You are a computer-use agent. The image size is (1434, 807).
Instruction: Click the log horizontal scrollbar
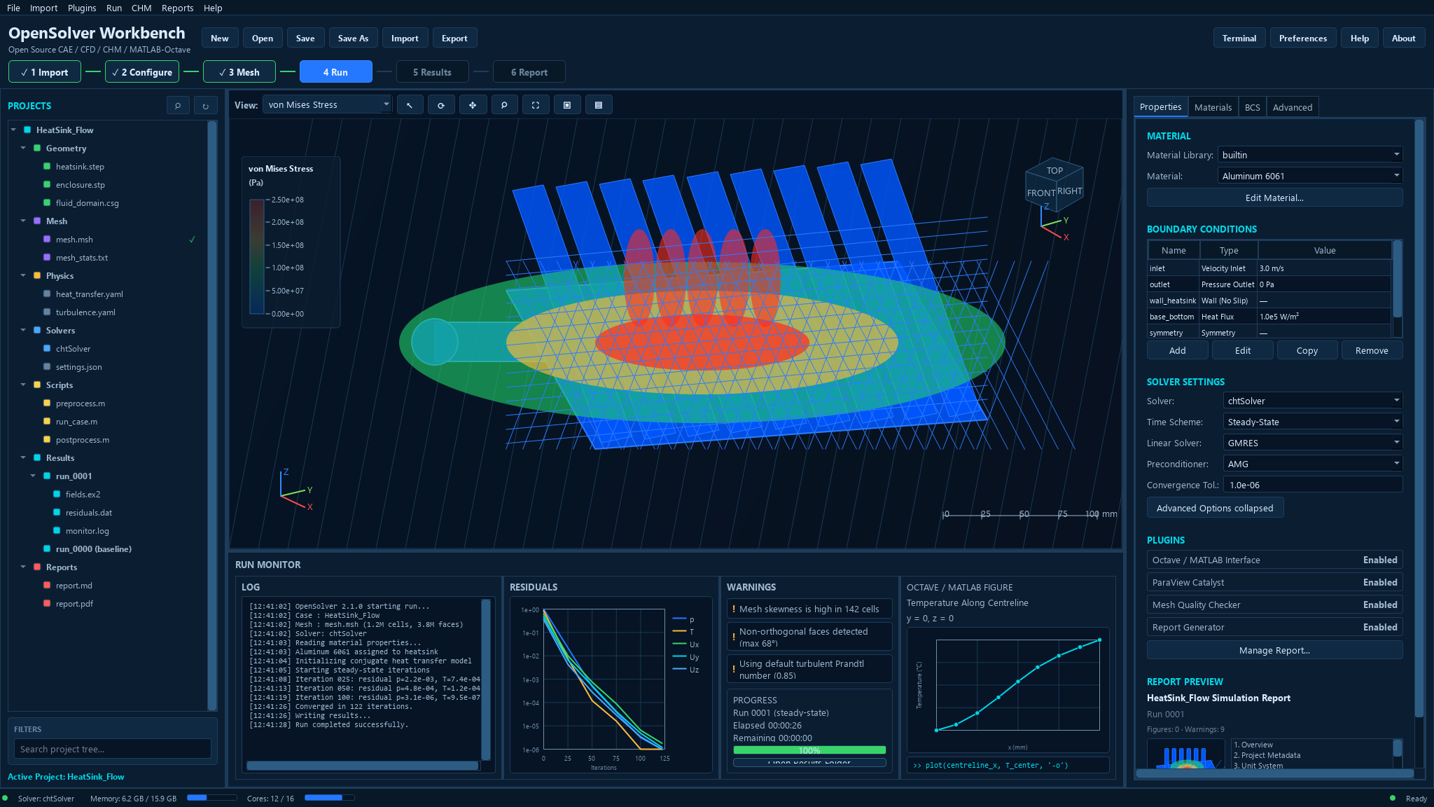click(363, 766)
